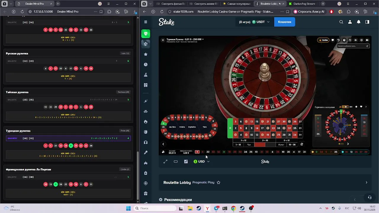Click the Ivan (12) dealer badge
Screen dimensions: 379x213
pos(125,54)
